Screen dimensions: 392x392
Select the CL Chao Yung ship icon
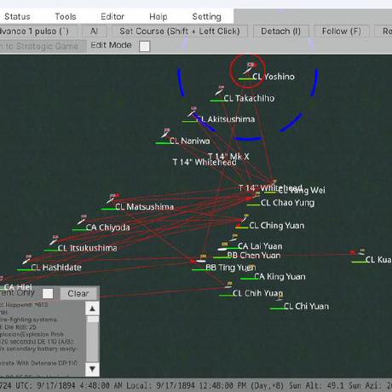[256, 196]
